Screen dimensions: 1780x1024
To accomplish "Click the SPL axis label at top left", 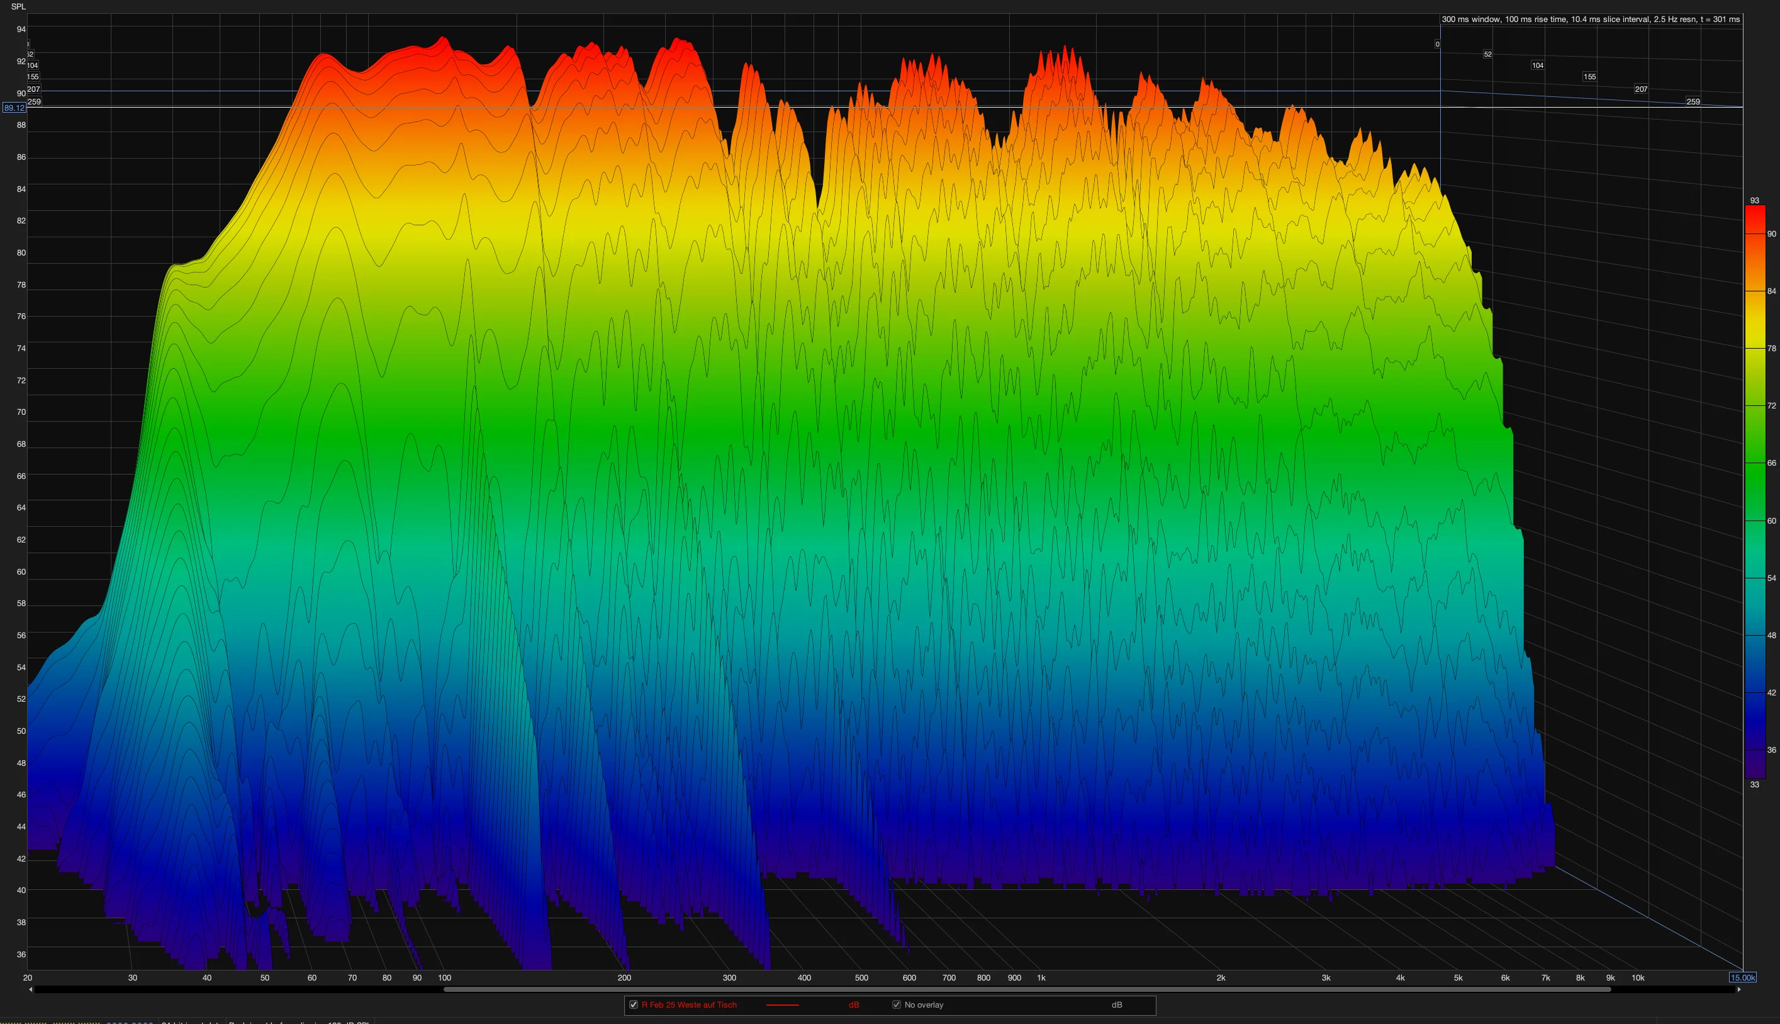I will click(x=18, y=6).
